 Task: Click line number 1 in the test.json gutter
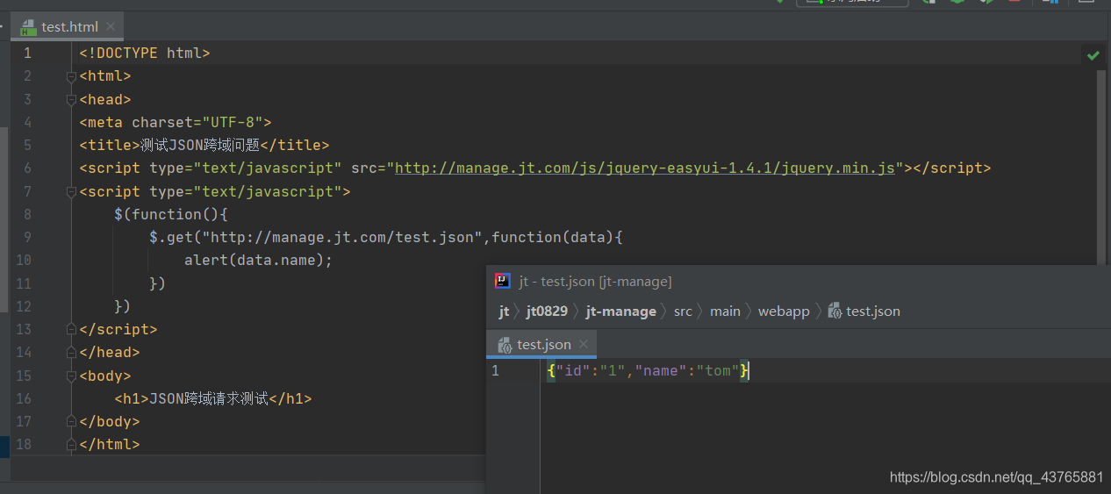tap(495, 370)
